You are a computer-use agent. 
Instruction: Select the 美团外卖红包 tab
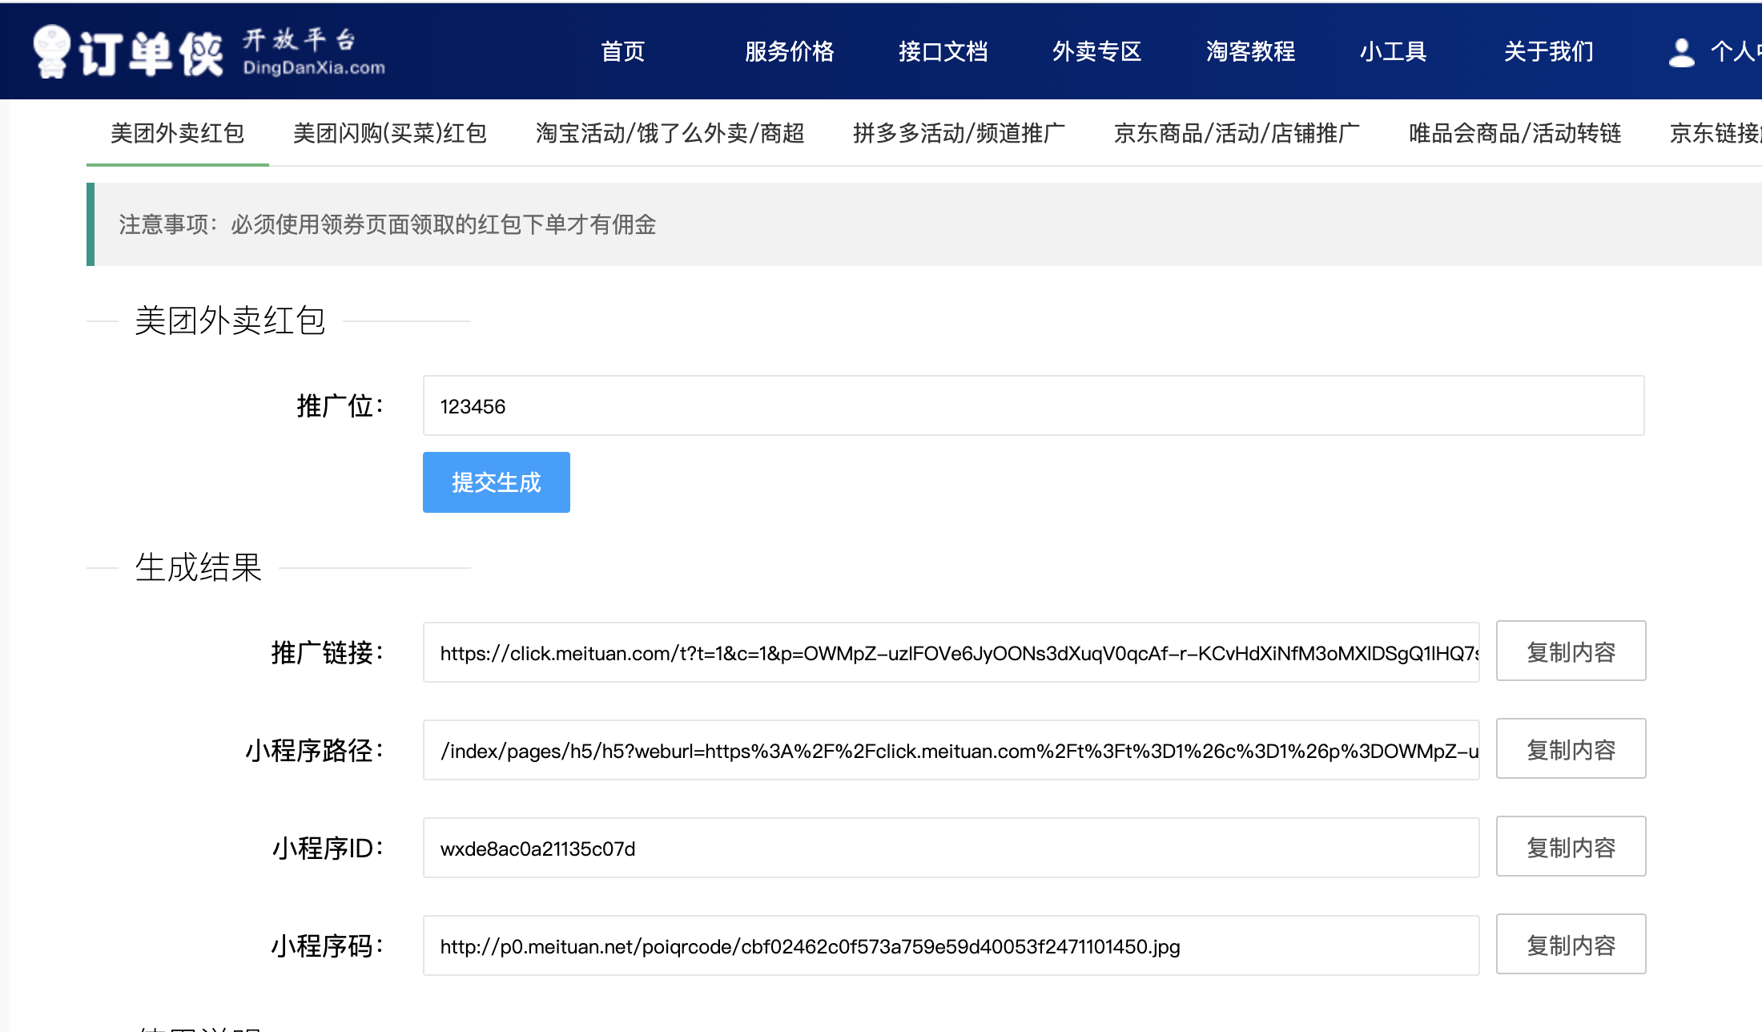(x=177, y=133)
